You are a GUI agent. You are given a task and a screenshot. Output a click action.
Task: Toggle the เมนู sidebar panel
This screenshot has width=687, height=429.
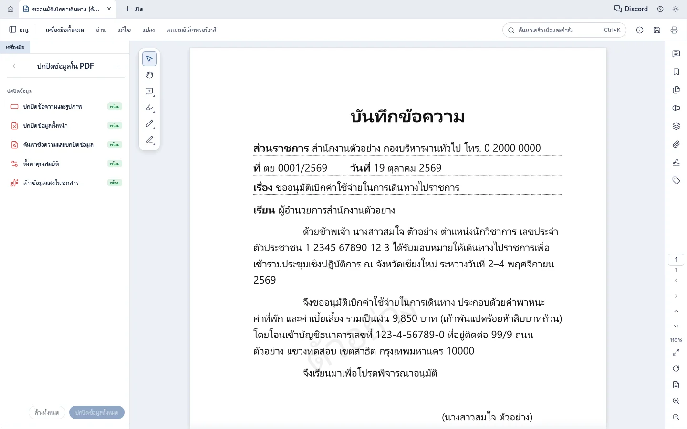pos(19,30)
